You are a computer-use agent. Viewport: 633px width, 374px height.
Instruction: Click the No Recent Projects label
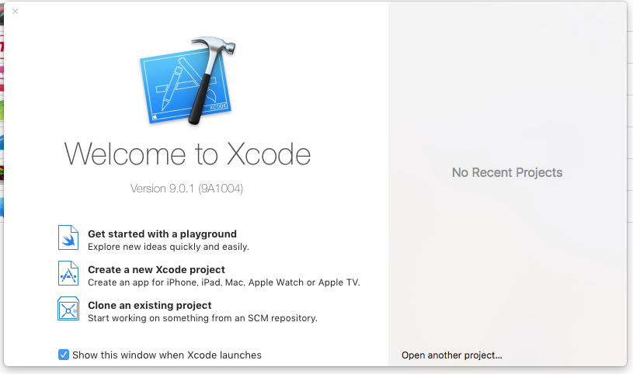(507, 173)
